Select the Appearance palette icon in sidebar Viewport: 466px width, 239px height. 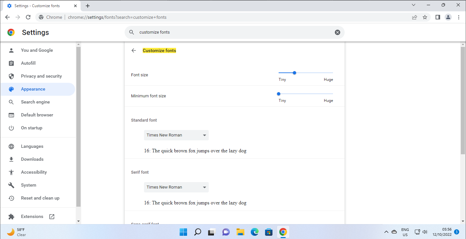12,89
